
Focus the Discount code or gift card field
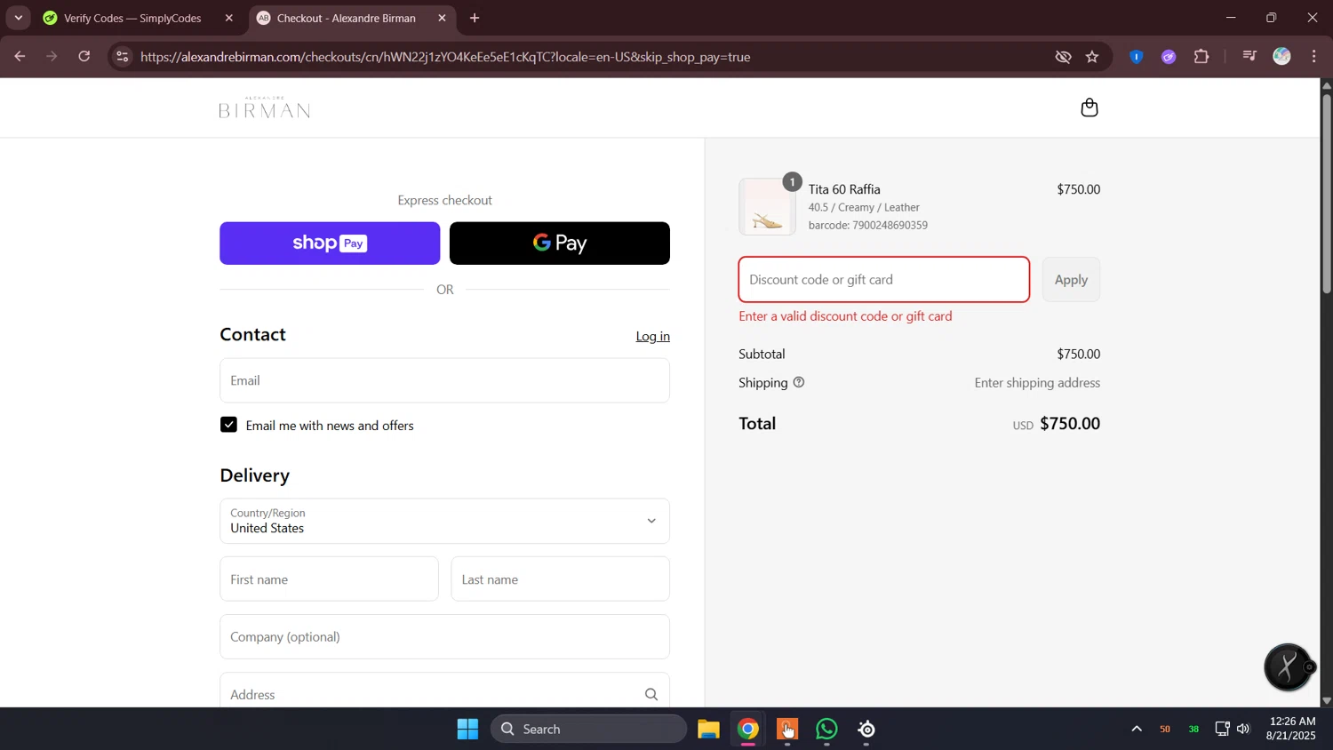coord(884,280)
